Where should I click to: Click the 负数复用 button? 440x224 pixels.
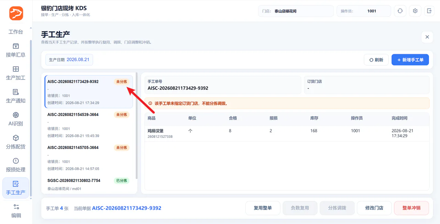pos(300,208)
